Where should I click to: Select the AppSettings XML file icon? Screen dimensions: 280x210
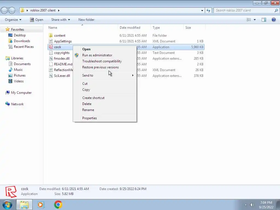coord(51,41)
